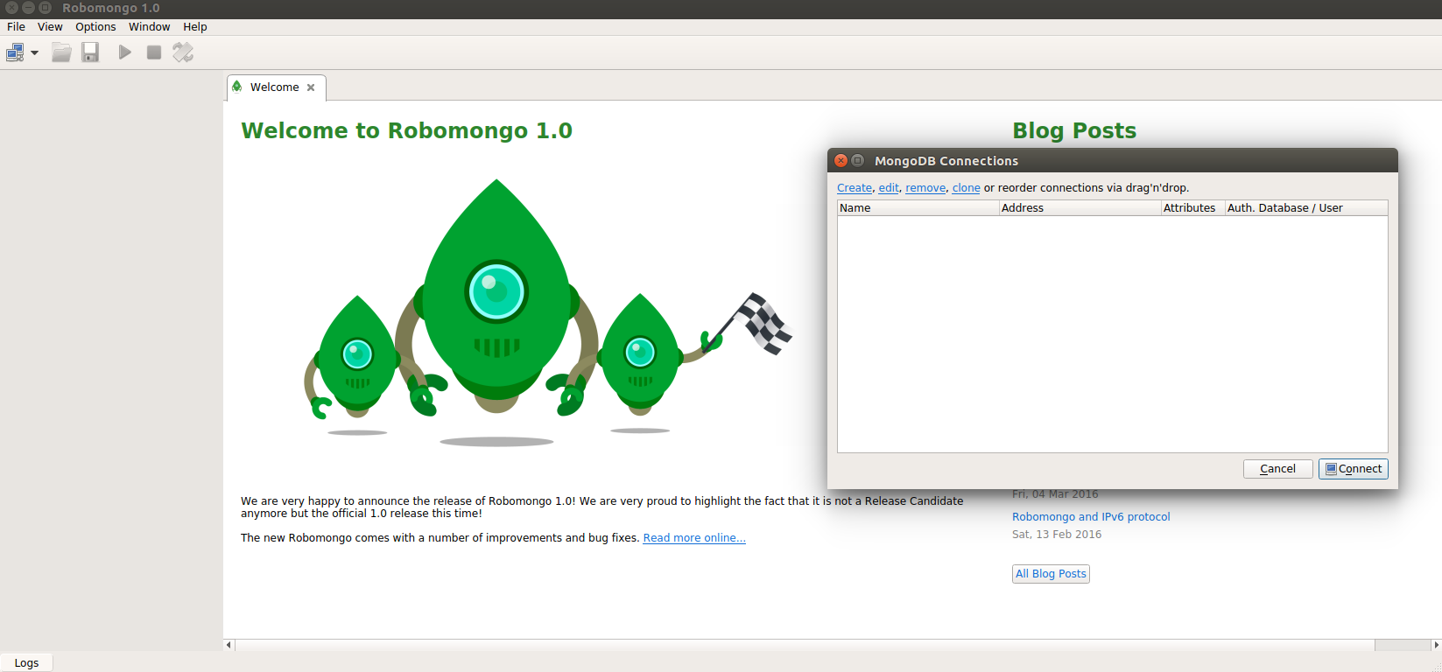The width and height of the screenshot is (1442, 672).
Task: Open the Logs panel button
Action: [26, 663]
